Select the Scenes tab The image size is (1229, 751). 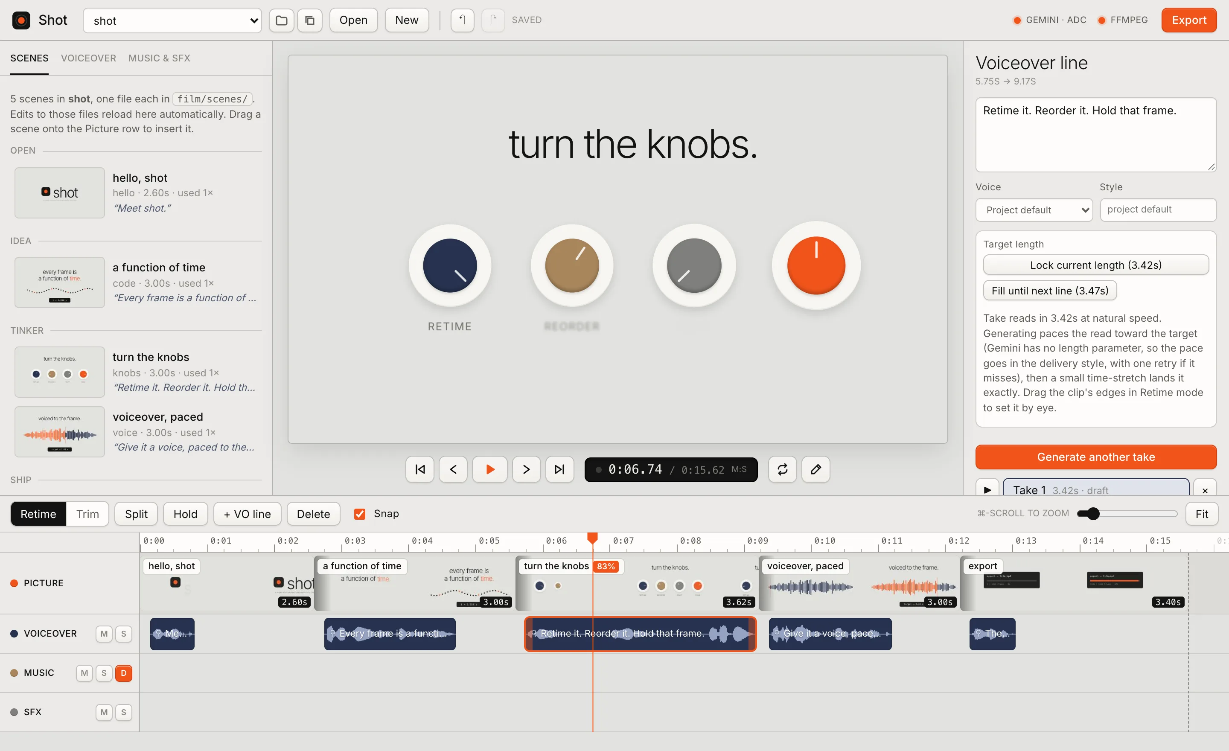tap(29, 58)
